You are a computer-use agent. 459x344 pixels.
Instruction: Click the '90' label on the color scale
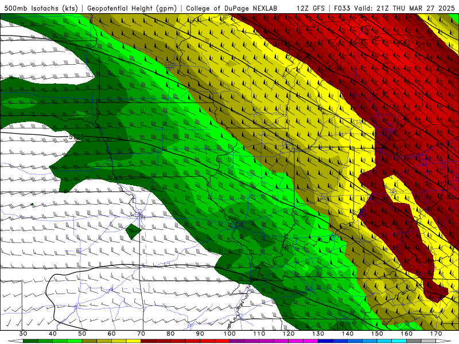(200, 334)
